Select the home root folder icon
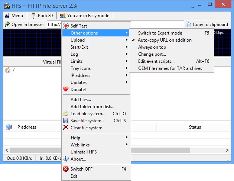 click(x=8, y=70)
